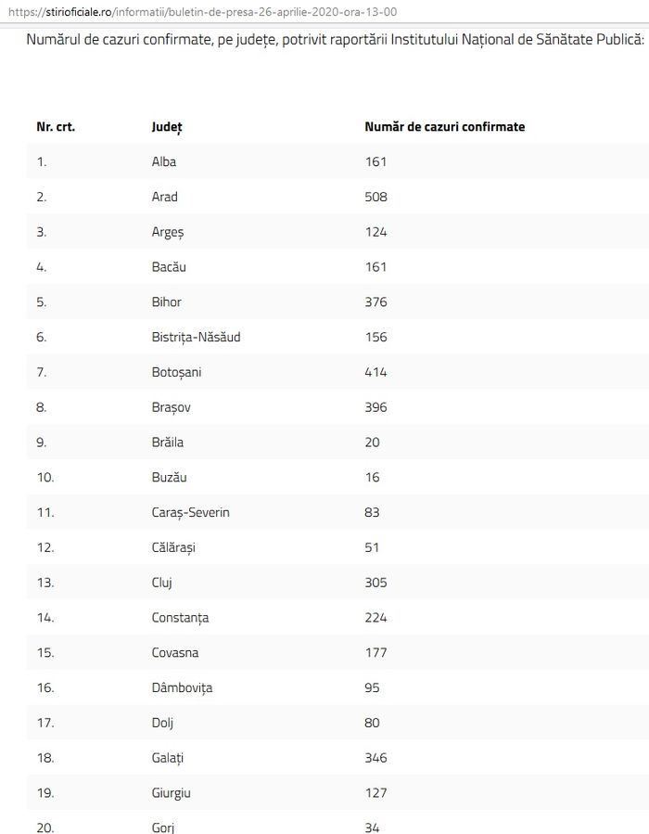Click the stirioficiale.ro URL in address bar

(x=202, y=12)
